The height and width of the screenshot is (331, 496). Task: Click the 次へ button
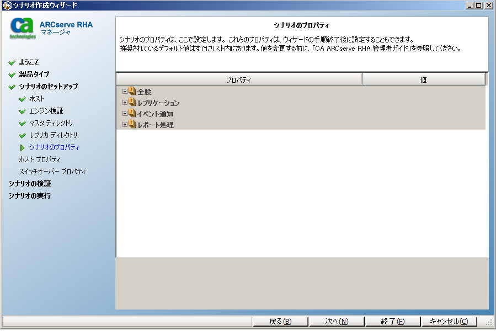(x=337, y=321)
